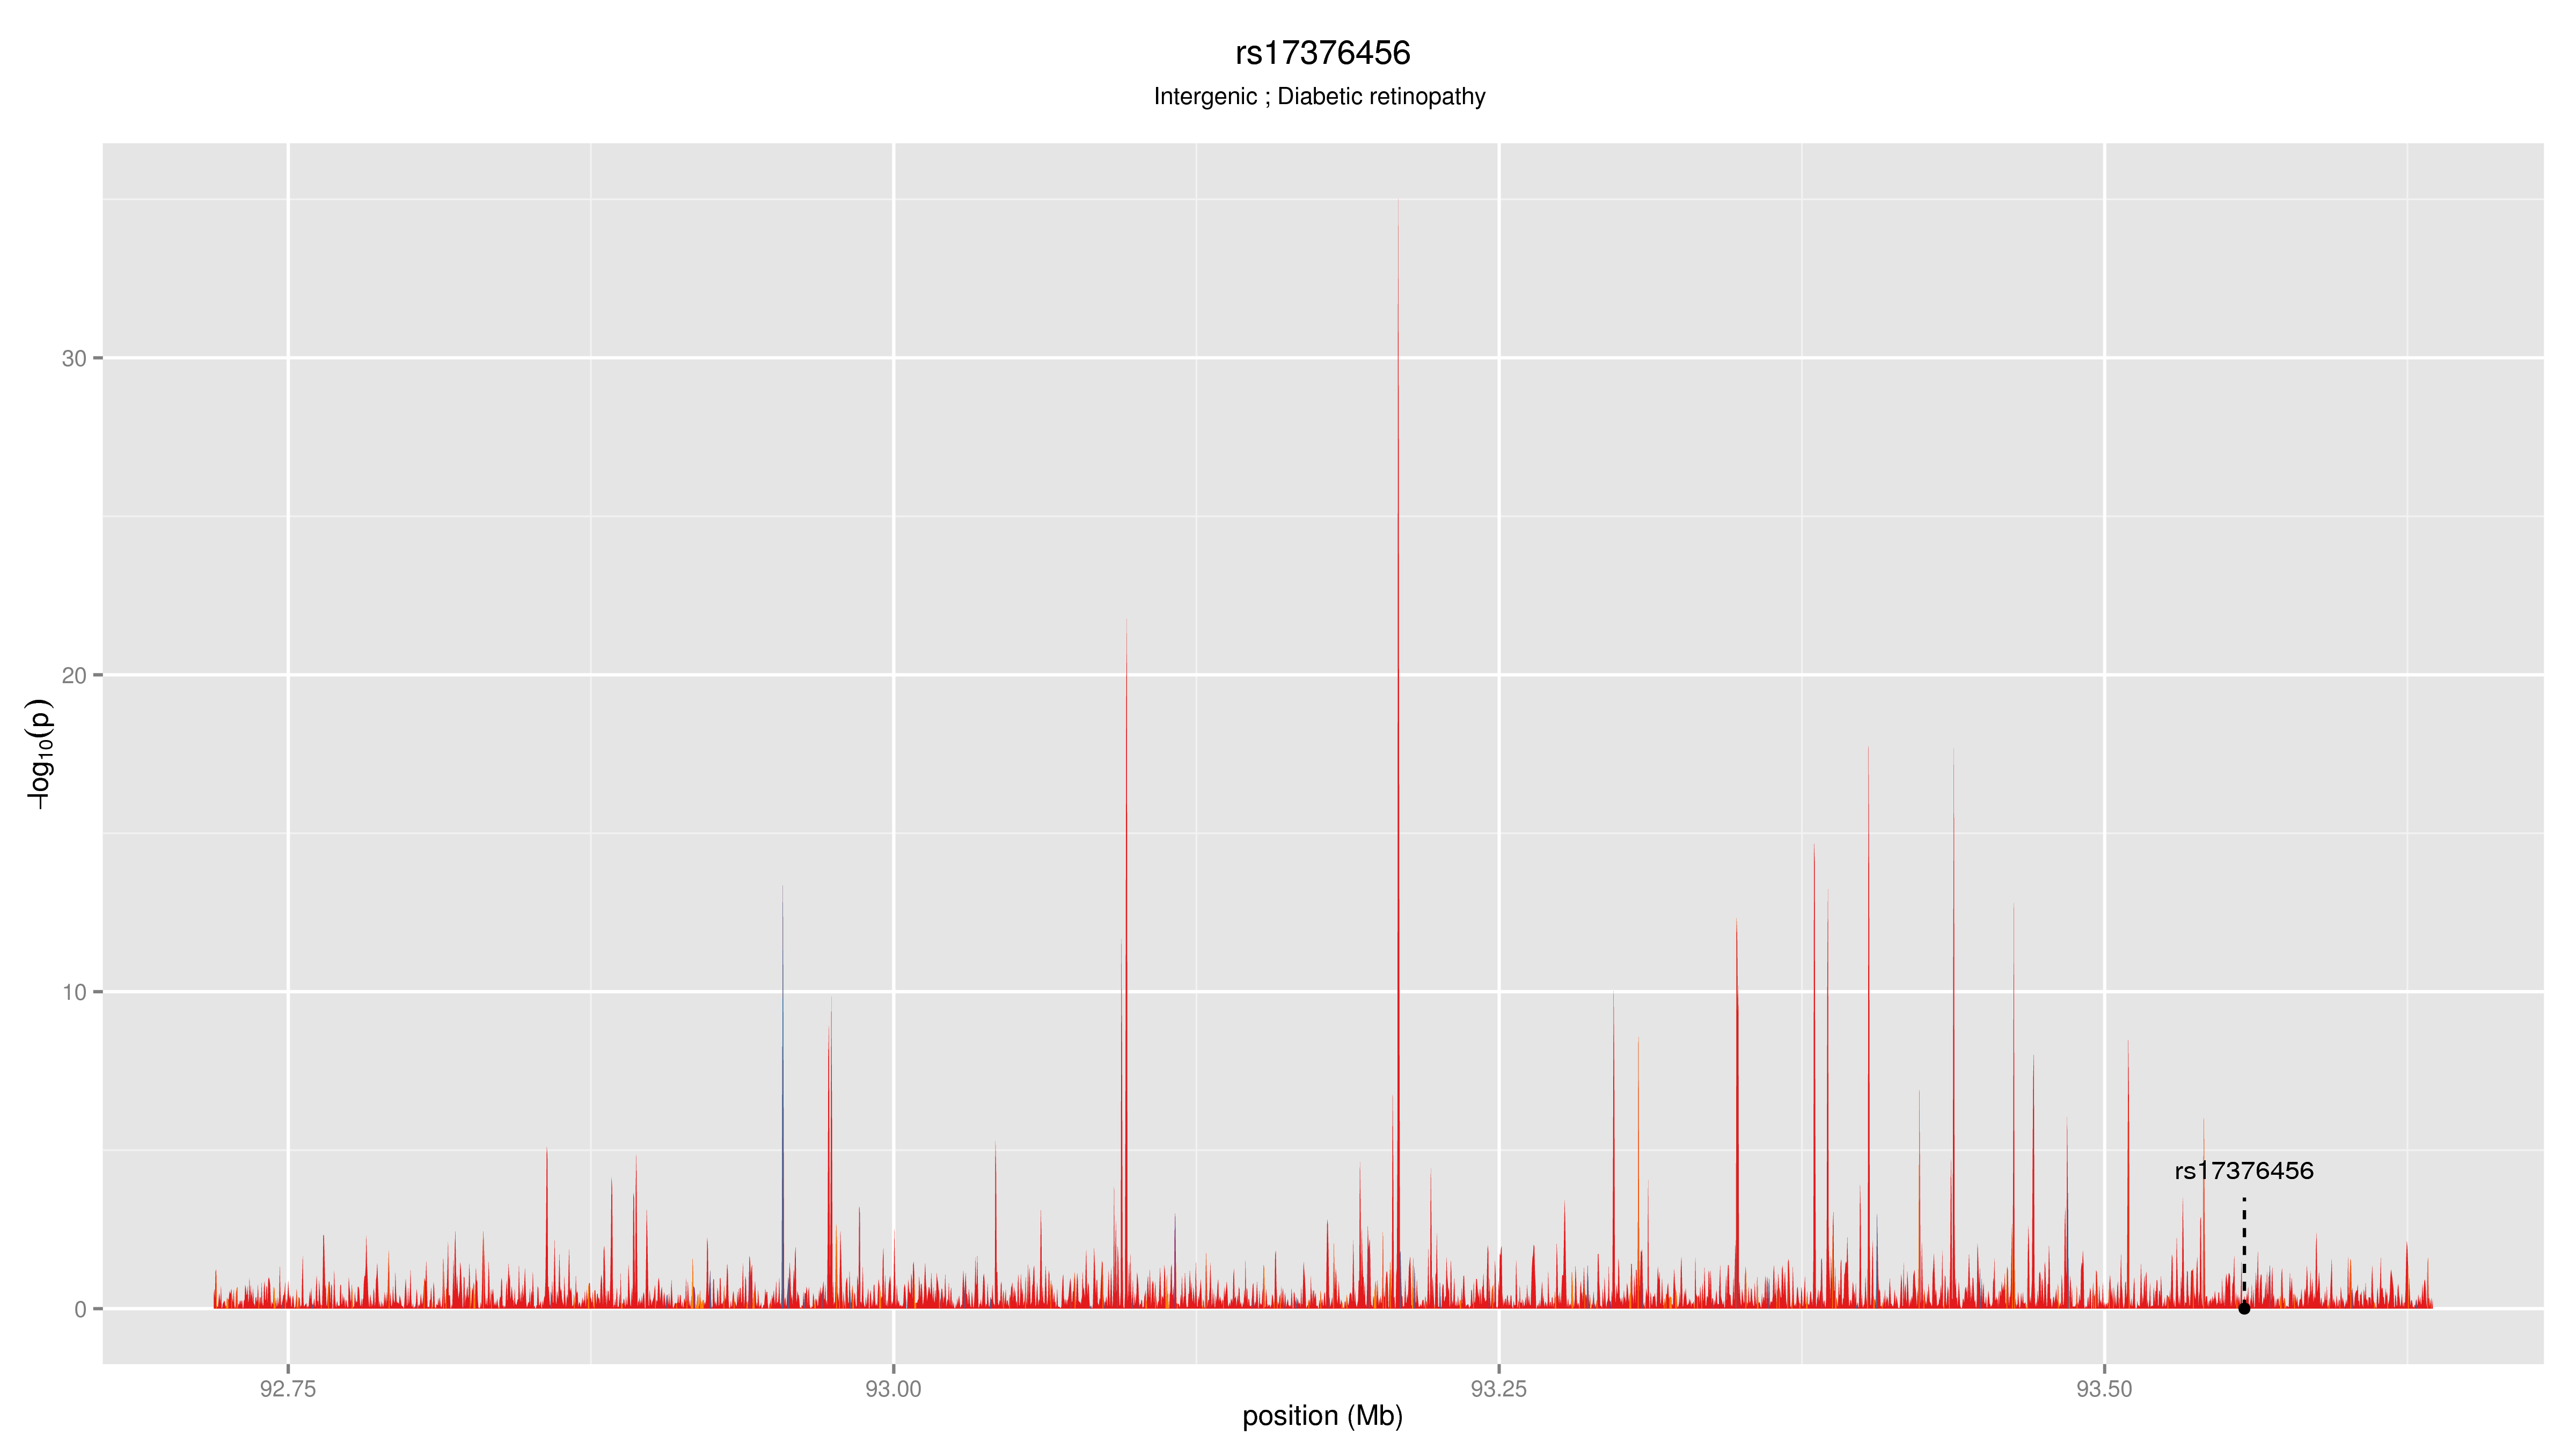The width and height of the screenshot is (2576, 1449).
Task: Click y-axis tick label 30
Action: [x=74, y=358]
